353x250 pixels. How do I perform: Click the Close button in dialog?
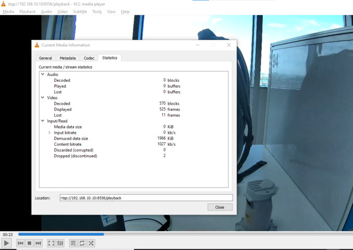(219, 207)
